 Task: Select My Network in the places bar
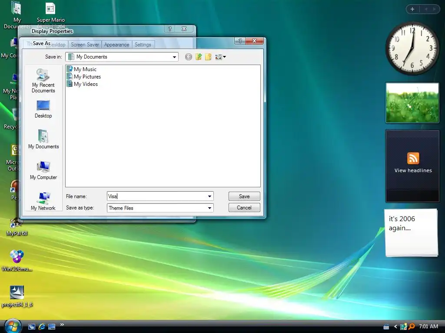[x=43, y=201]
